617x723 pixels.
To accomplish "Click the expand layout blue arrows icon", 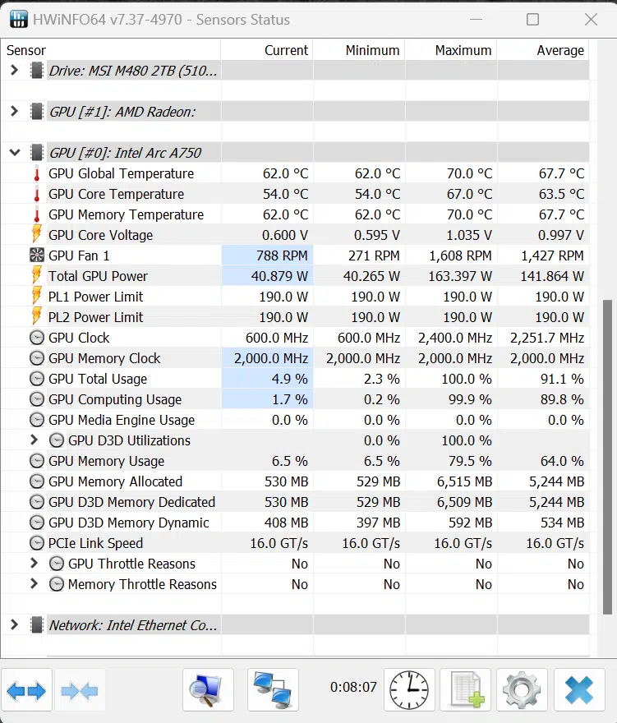I will [x=26, y=690].
